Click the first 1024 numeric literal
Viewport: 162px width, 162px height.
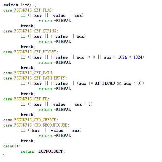tap(122, 57)
